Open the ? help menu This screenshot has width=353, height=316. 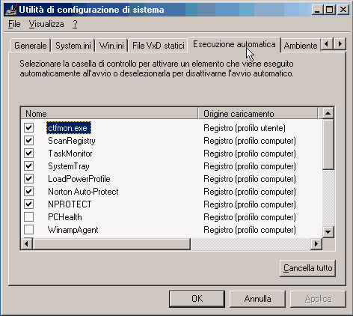pyautogui.click(x=75, y=24)
